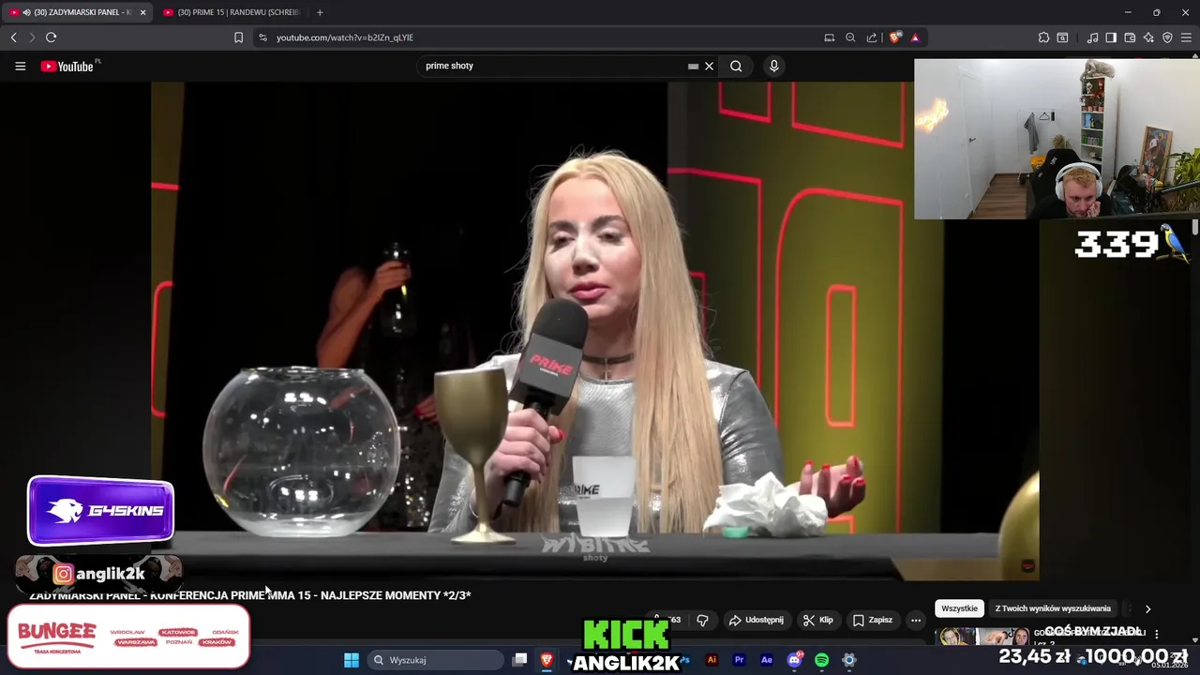The width and height of the screenshot is (1200, 675).
Task: Close the ZADYMIARSKI PANEL tab
Action: pyautogui.click(x=142, y=12)
